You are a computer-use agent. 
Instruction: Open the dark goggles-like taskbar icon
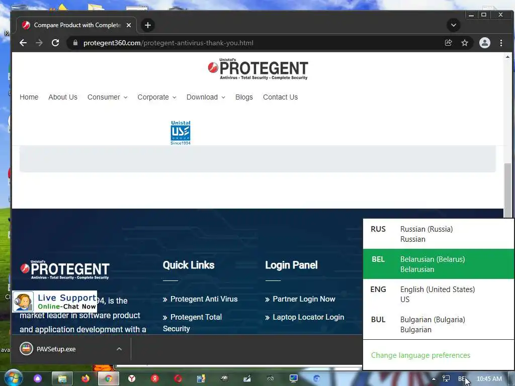[x=270, y=378]
